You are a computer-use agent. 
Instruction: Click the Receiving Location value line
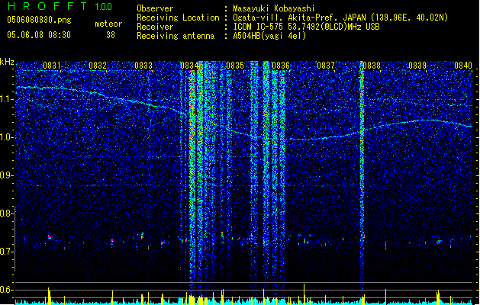(340, 18)
